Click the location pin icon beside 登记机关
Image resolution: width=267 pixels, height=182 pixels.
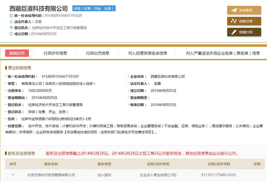pos(11,28)
